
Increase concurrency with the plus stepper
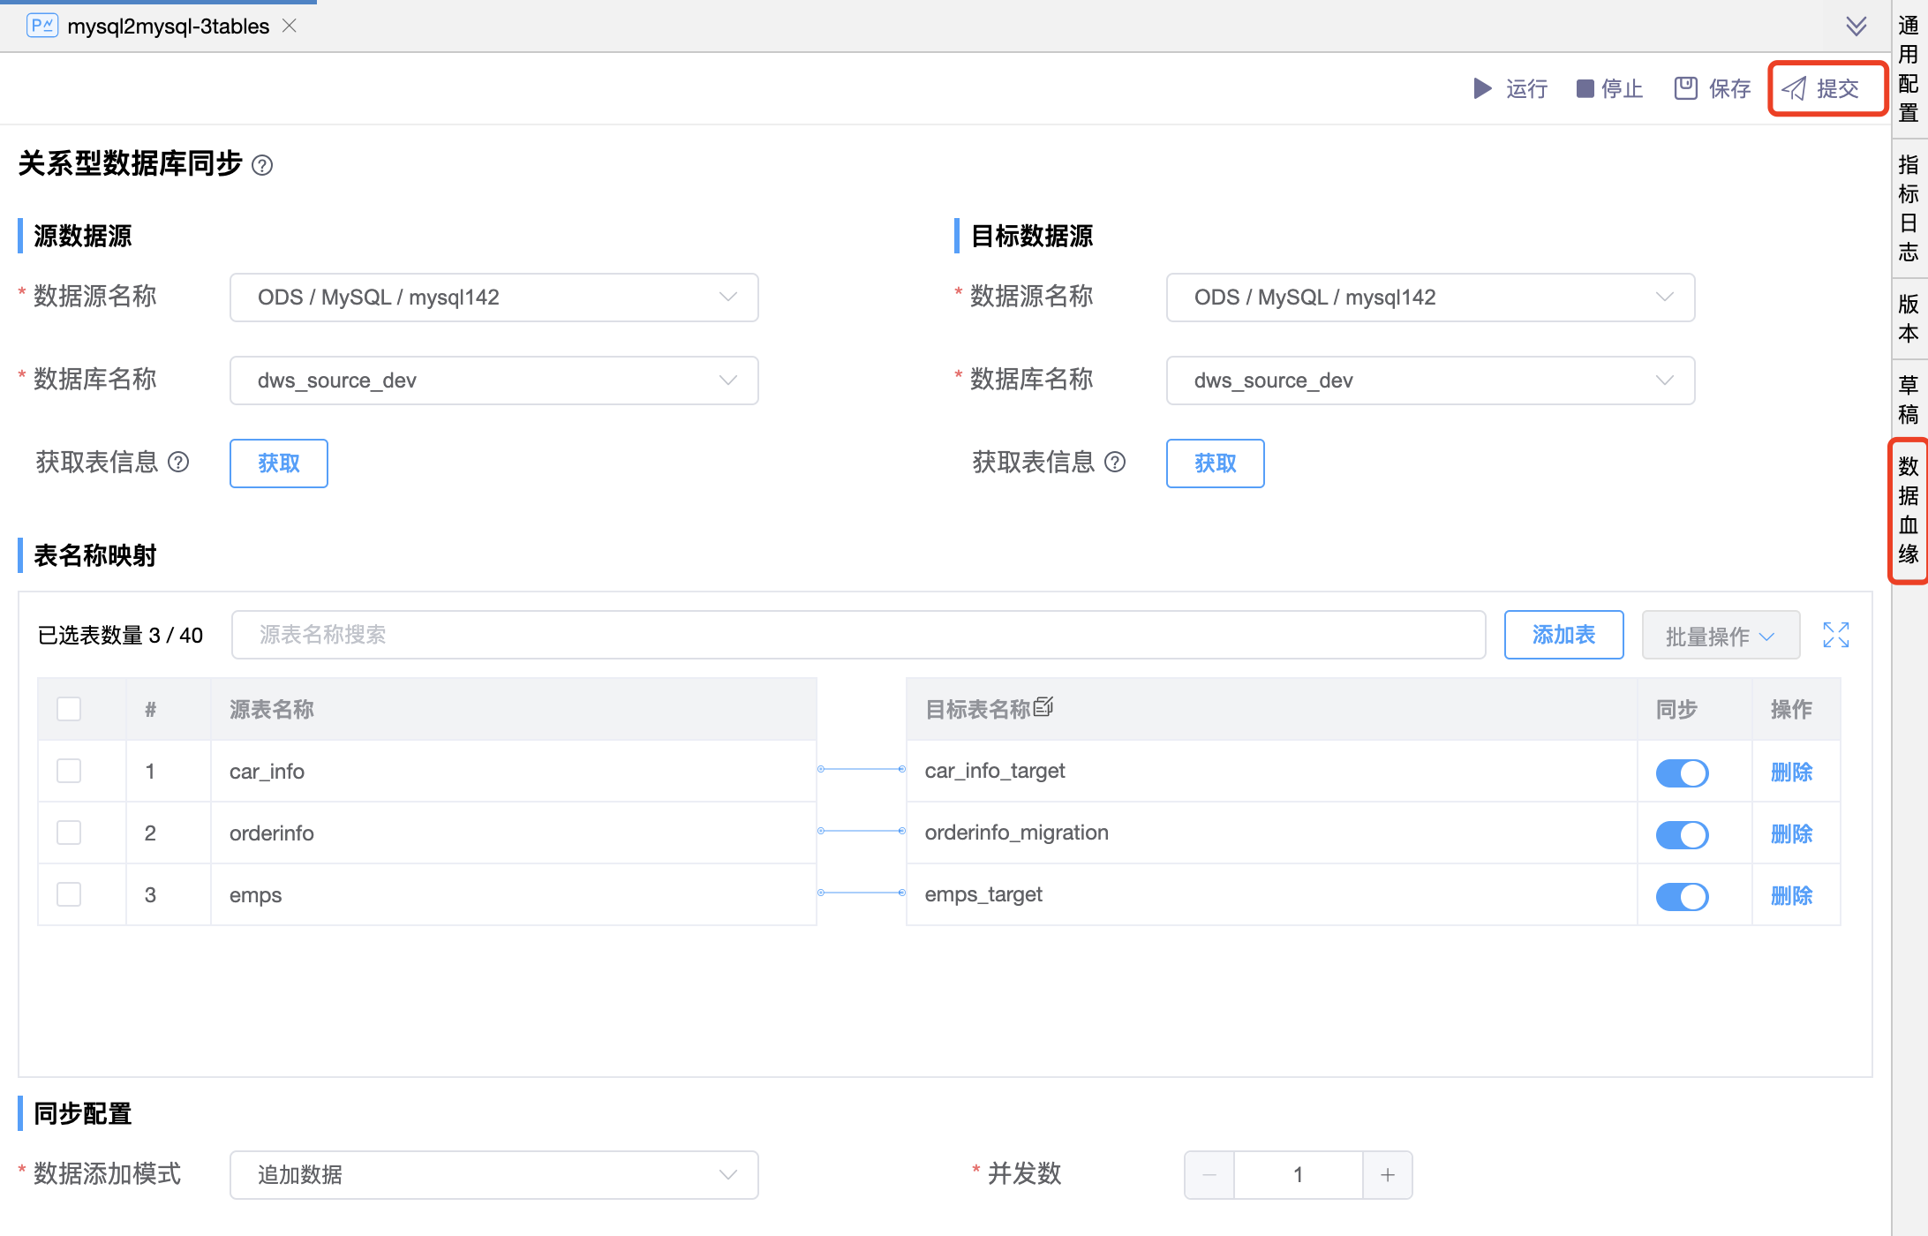(x=1387, y=1175)
